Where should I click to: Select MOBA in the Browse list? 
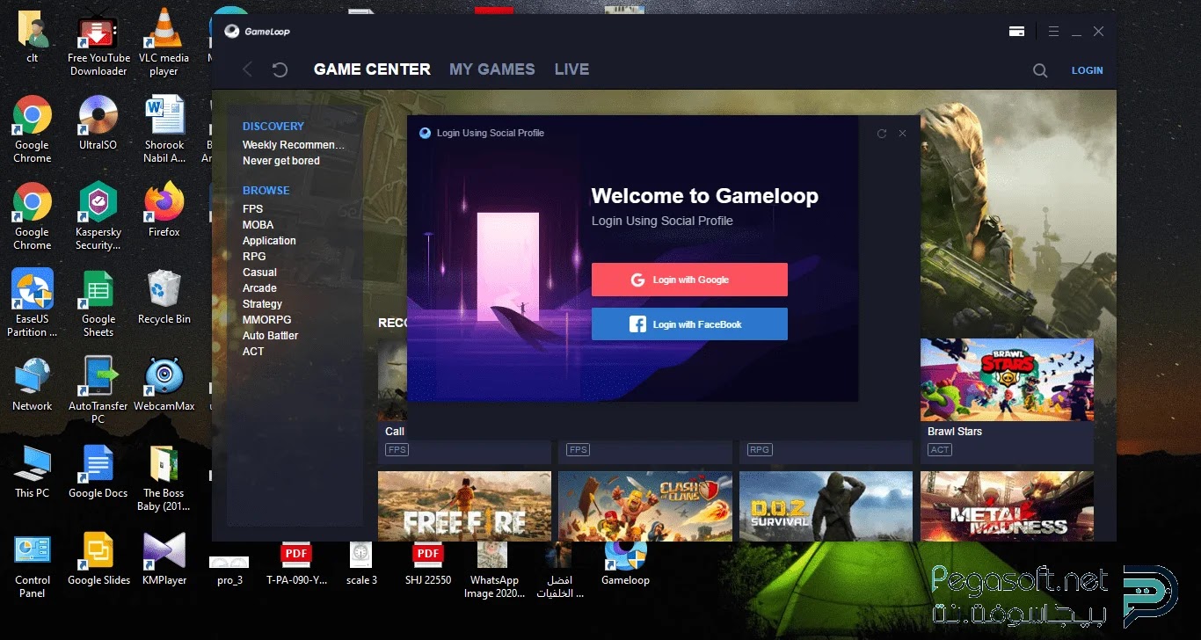click(258, 225)
